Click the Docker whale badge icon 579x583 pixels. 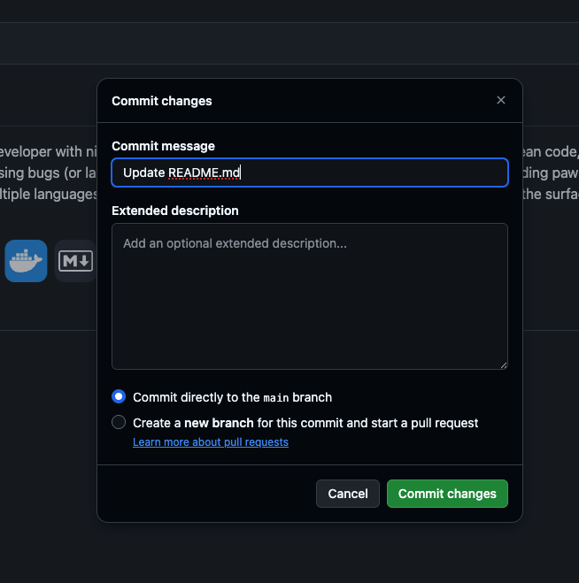26,261
